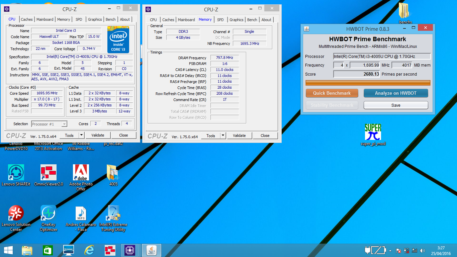This screenshot has height=257, width=457.
Task: Open the volume speaker tray icon
Action: point(423,250)
